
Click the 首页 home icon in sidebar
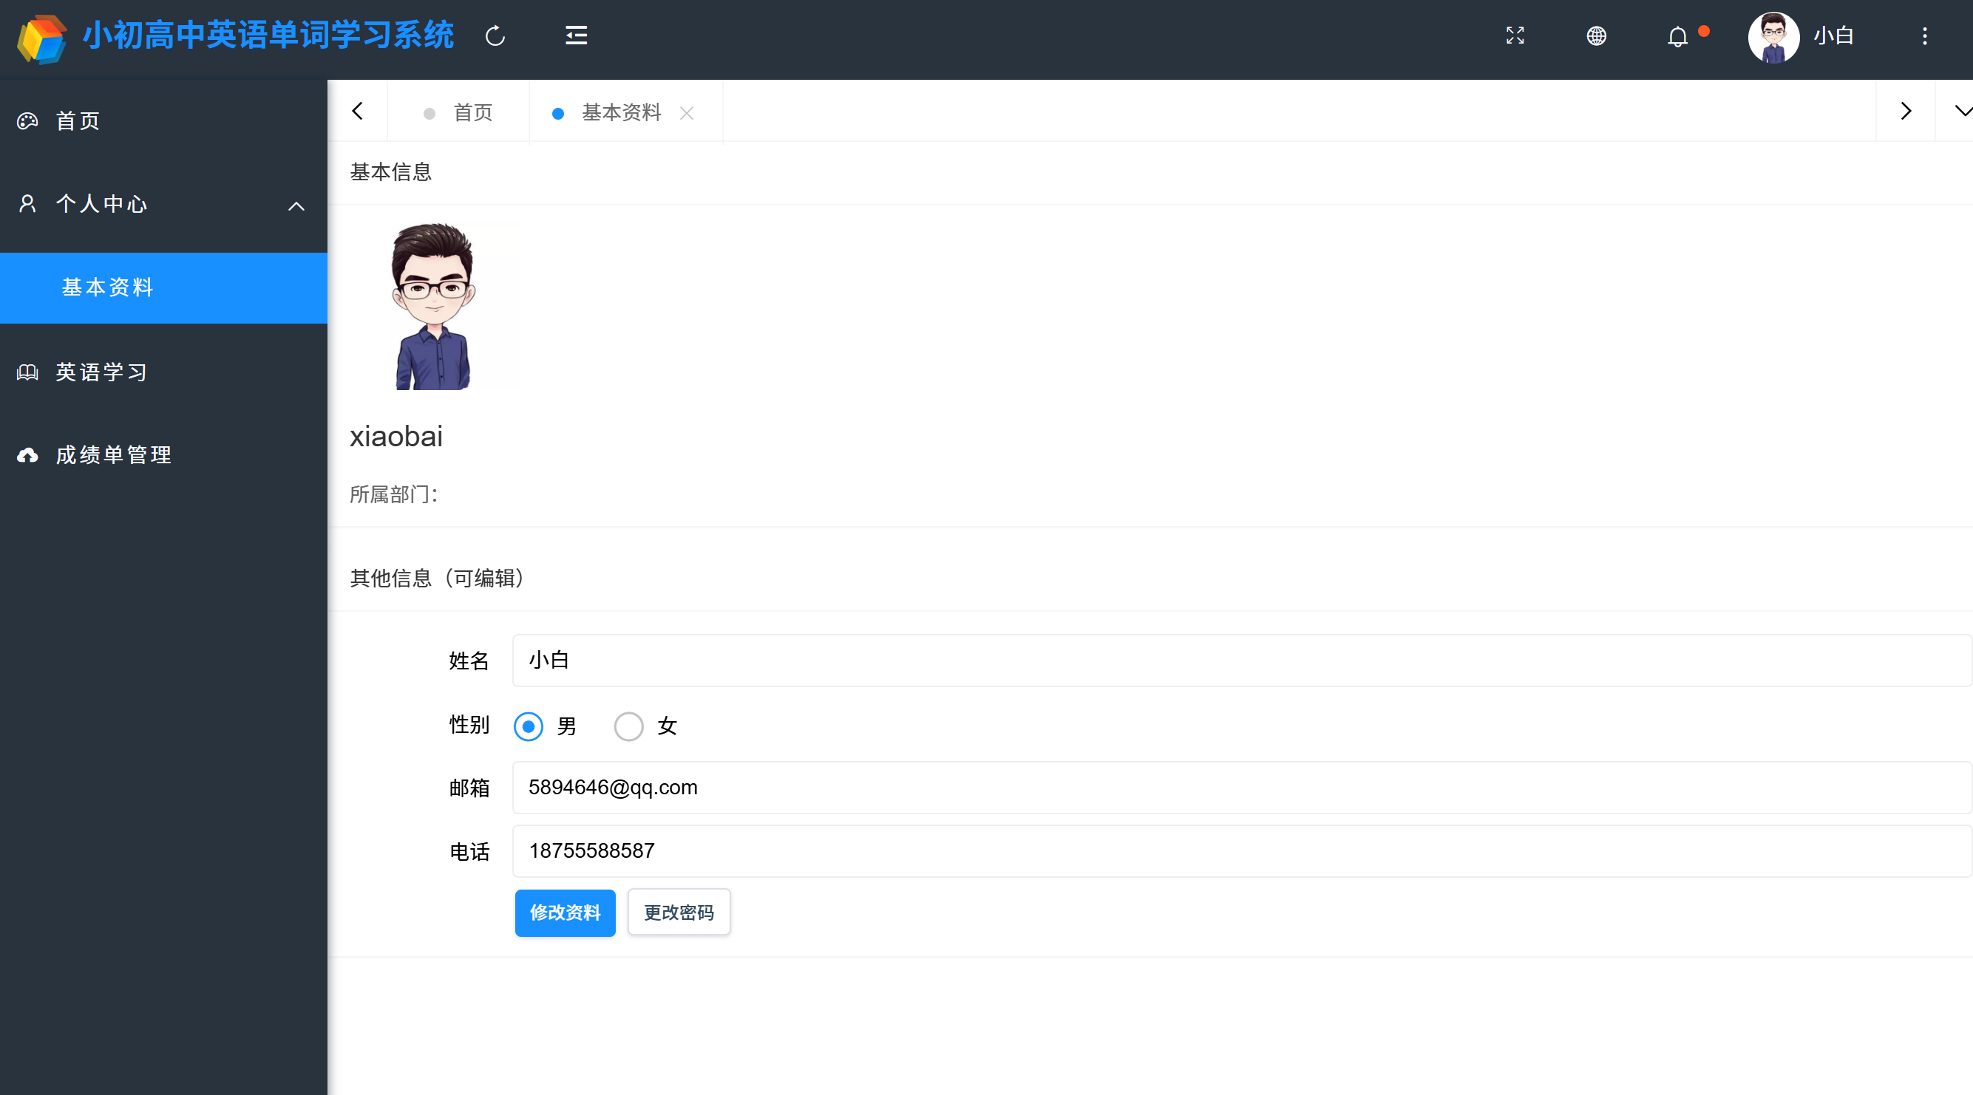click(27, 121)
